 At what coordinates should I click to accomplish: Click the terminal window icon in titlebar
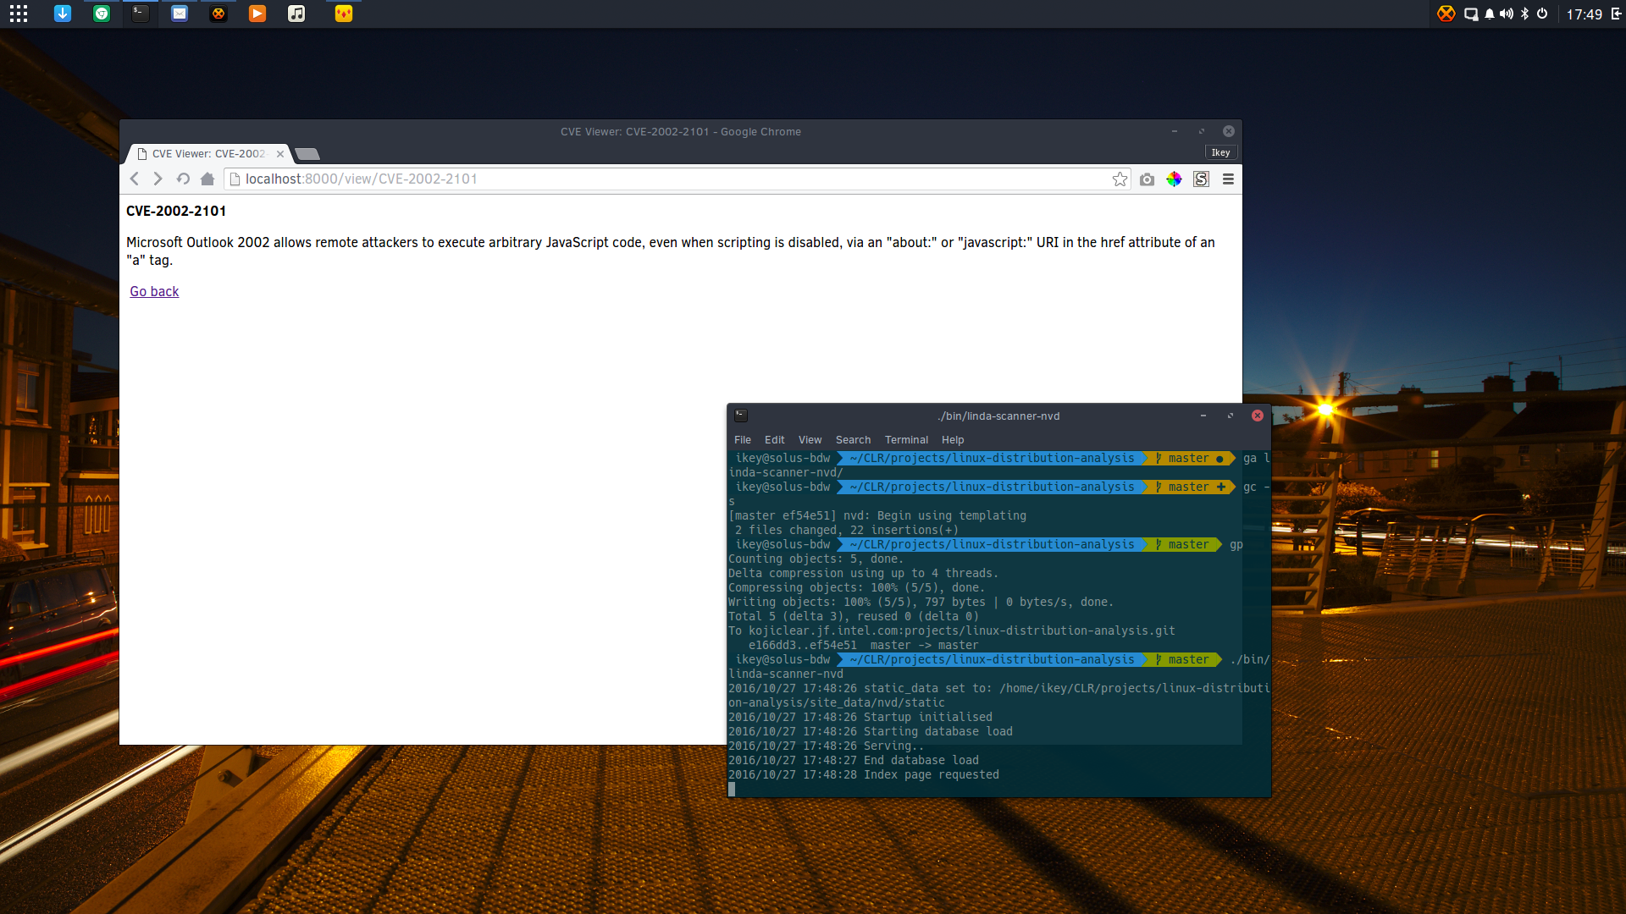(741, 416)
